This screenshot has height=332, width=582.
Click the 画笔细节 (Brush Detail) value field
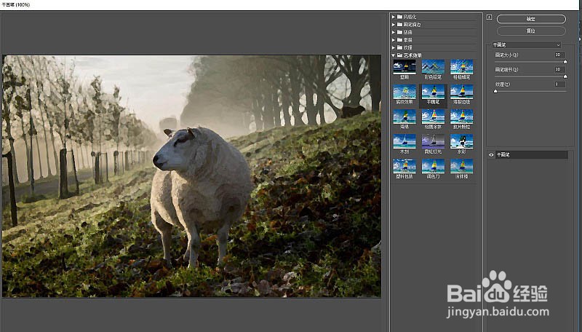click(x=559, y=69)
